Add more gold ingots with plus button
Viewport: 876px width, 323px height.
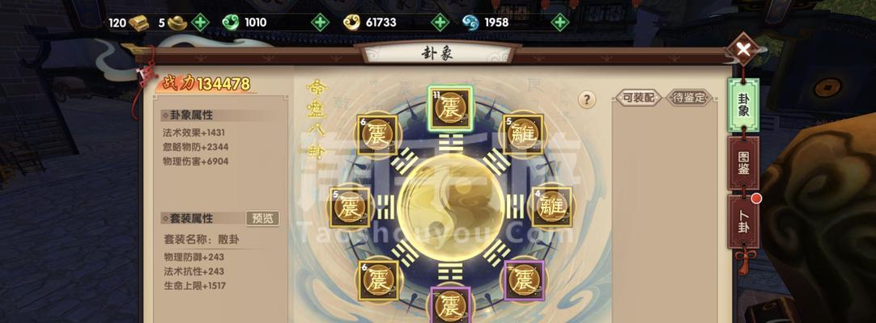(x=200, y=23)
